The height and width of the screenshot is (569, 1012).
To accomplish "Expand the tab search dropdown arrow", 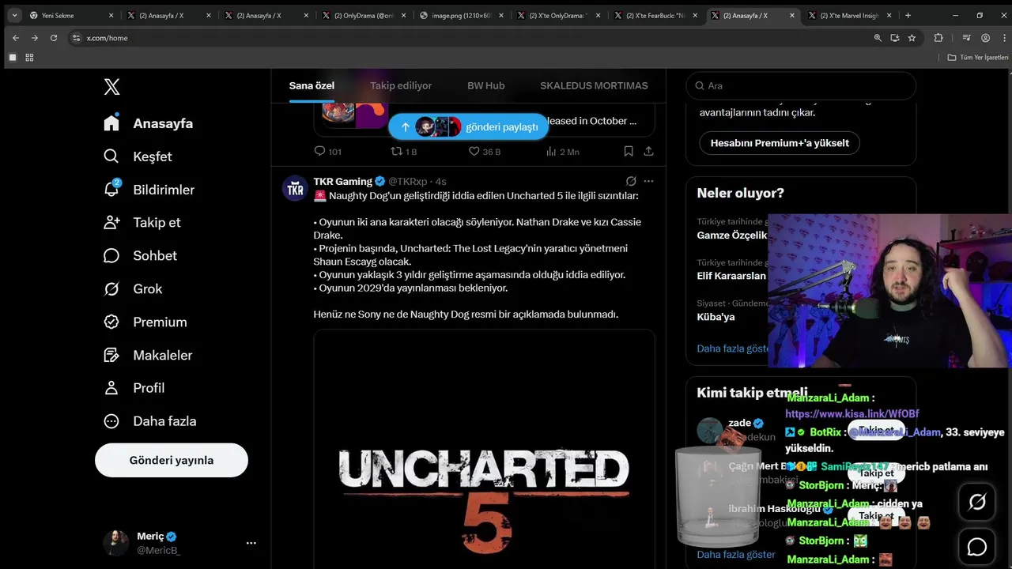I will (14, 15).
